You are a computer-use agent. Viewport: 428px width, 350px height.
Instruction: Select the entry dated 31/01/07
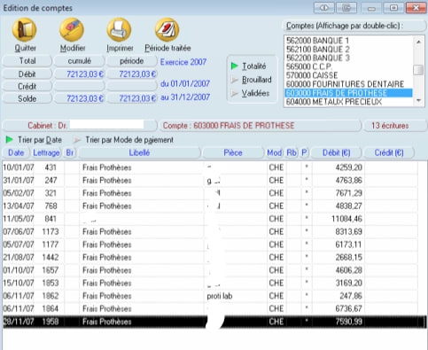point(210,180)
